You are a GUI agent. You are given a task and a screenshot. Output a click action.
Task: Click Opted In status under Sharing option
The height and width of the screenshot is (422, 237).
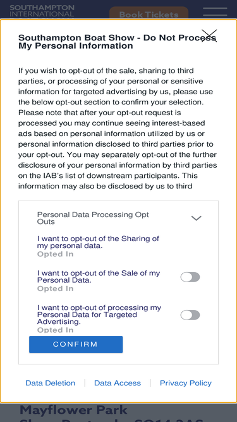coord(56,254)
